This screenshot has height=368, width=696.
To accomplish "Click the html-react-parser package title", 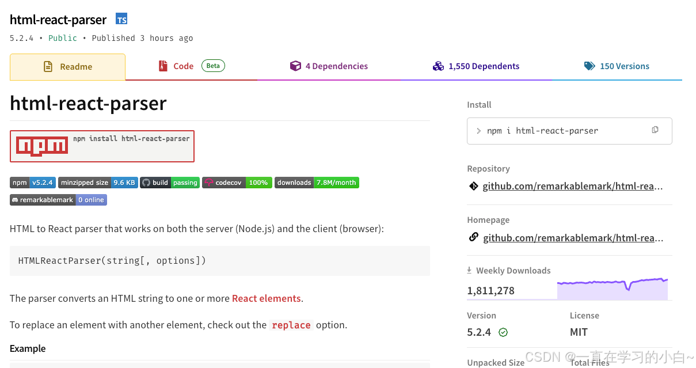I will click(x=58, y=20).
